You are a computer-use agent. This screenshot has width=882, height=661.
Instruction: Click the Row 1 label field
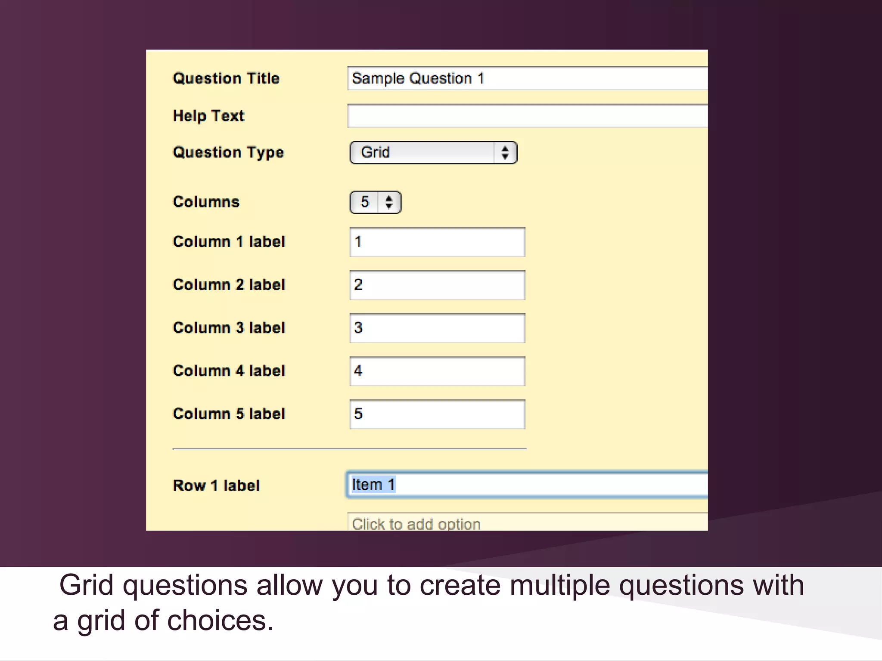pyautogui.click(x=527, y=485)
